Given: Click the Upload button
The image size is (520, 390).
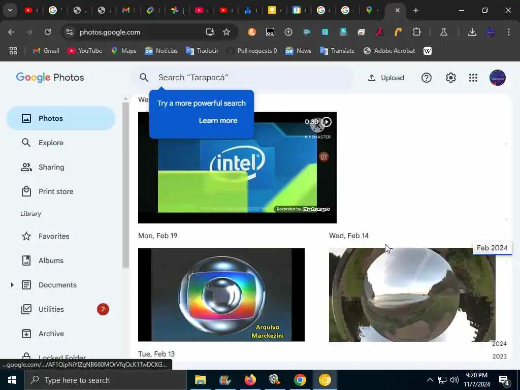Looking at the screenshot, I should pyautogui.click(x=386, y=78).
